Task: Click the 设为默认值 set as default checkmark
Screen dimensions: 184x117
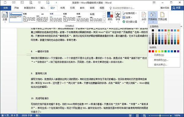Action: (124, 22)
